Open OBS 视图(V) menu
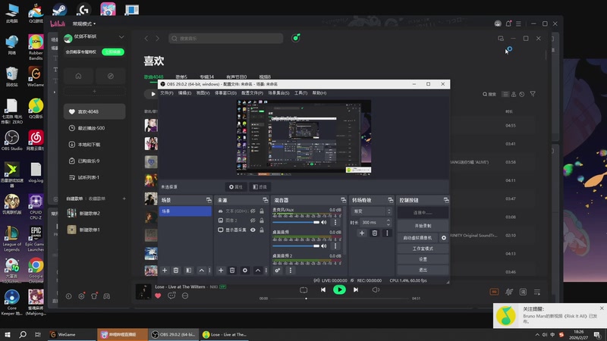The width and height of the screenshot is (607, 341). pos(203,93)
